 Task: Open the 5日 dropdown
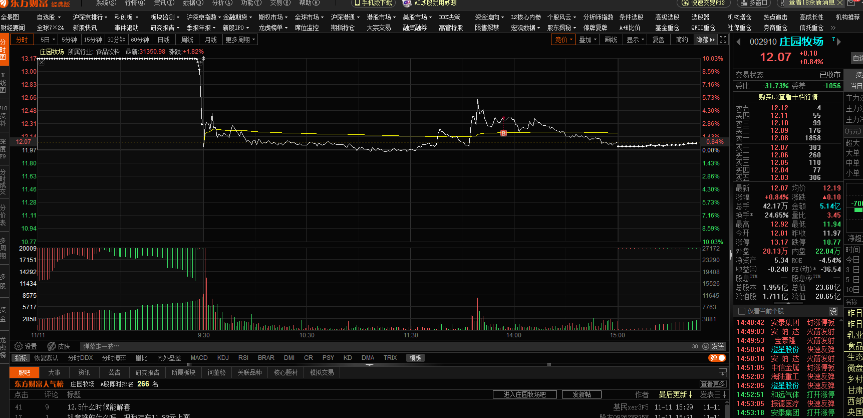48,40
